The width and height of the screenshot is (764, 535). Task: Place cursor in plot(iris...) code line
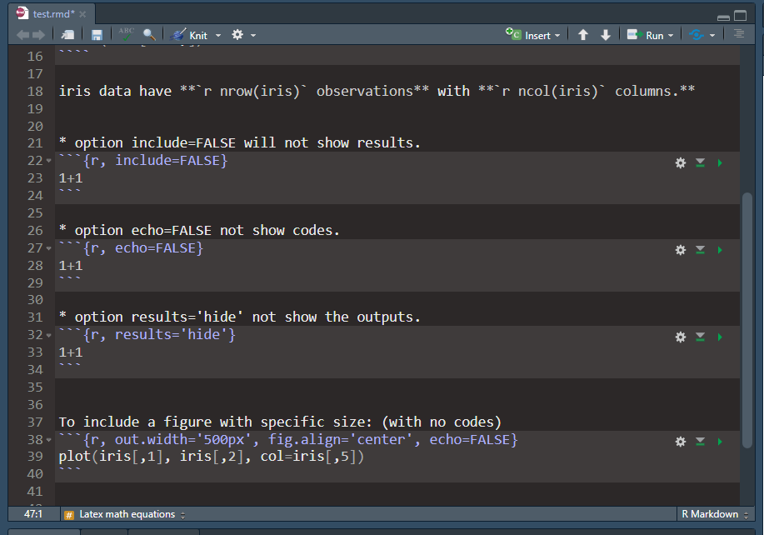tap(211, 457)
